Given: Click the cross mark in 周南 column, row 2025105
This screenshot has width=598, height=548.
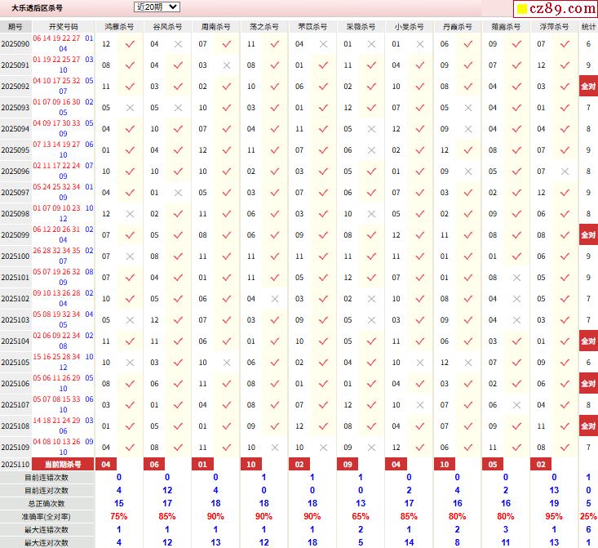Looking at the screenshot, I should click(x=227, y=363).
